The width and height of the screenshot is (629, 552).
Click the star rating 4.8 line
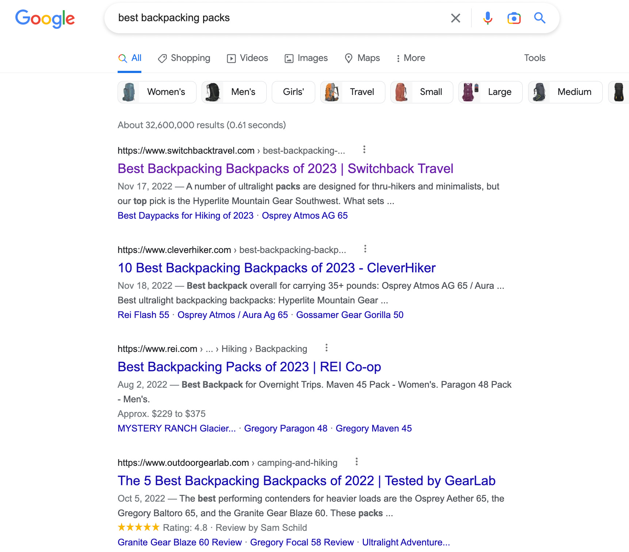click(212, 528)
